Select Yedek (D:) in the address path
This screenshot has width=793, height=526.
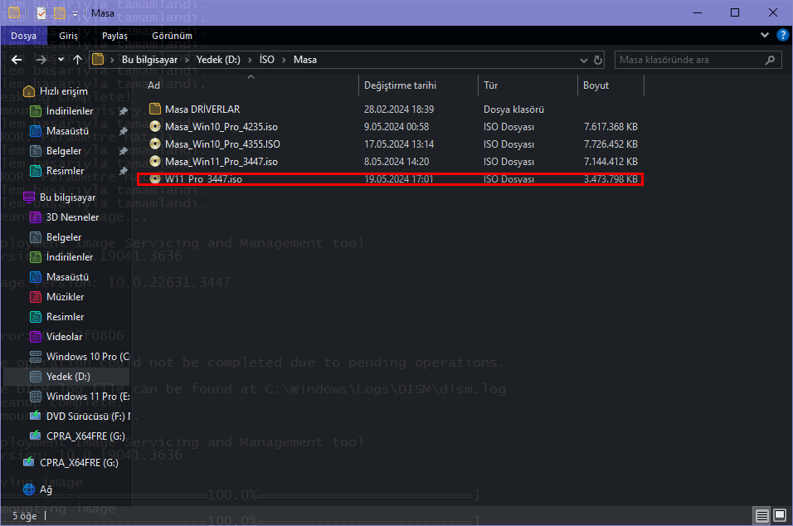(x=218, y=60)
